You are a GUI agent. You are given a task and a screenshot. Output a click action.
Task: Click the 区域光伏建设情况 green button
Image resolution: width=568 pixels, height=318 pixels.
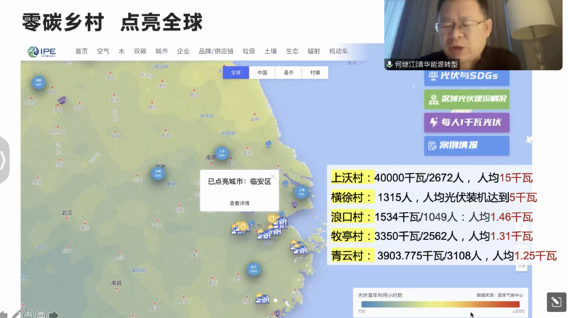(x=467, y=99)
